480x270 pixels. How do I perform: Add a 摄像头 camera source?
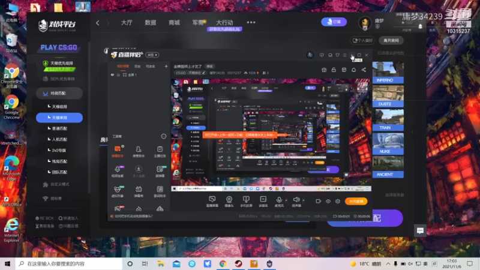point(229,202)
